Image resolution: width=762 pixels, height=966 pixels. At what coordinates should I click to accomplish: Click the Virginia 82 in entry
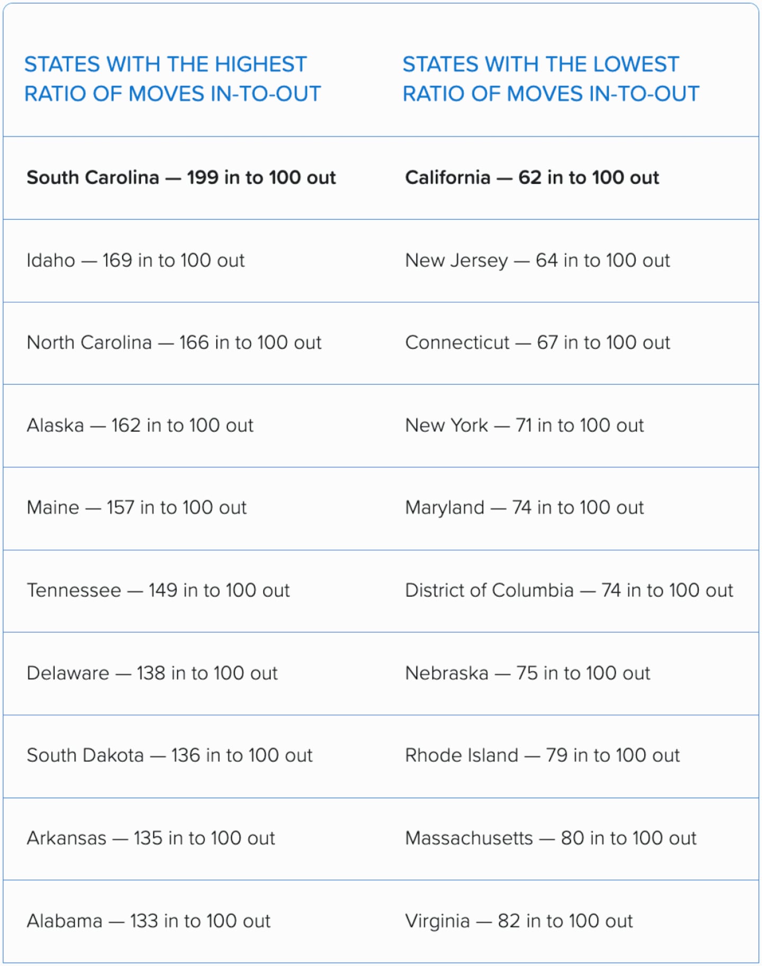coord(519,921)
